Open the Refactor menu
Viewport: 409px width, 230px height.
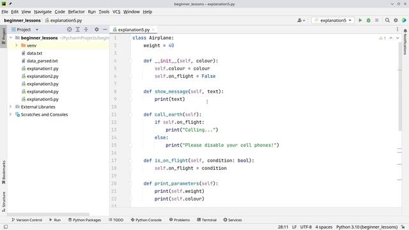[x=76, y=11]
